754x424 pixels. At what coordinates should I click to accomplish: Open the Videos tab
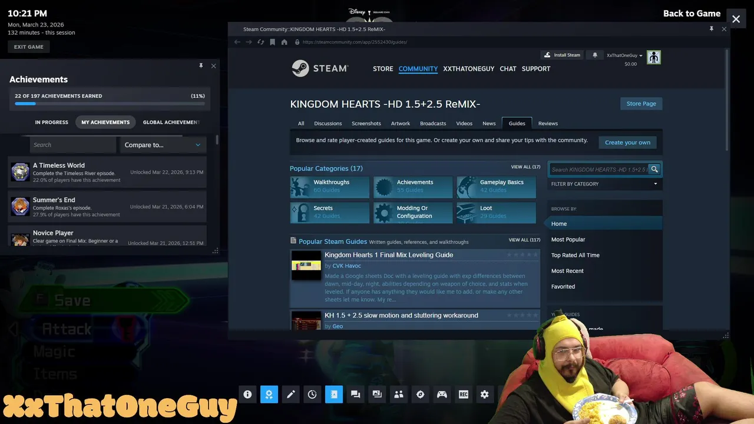(464, 123)
